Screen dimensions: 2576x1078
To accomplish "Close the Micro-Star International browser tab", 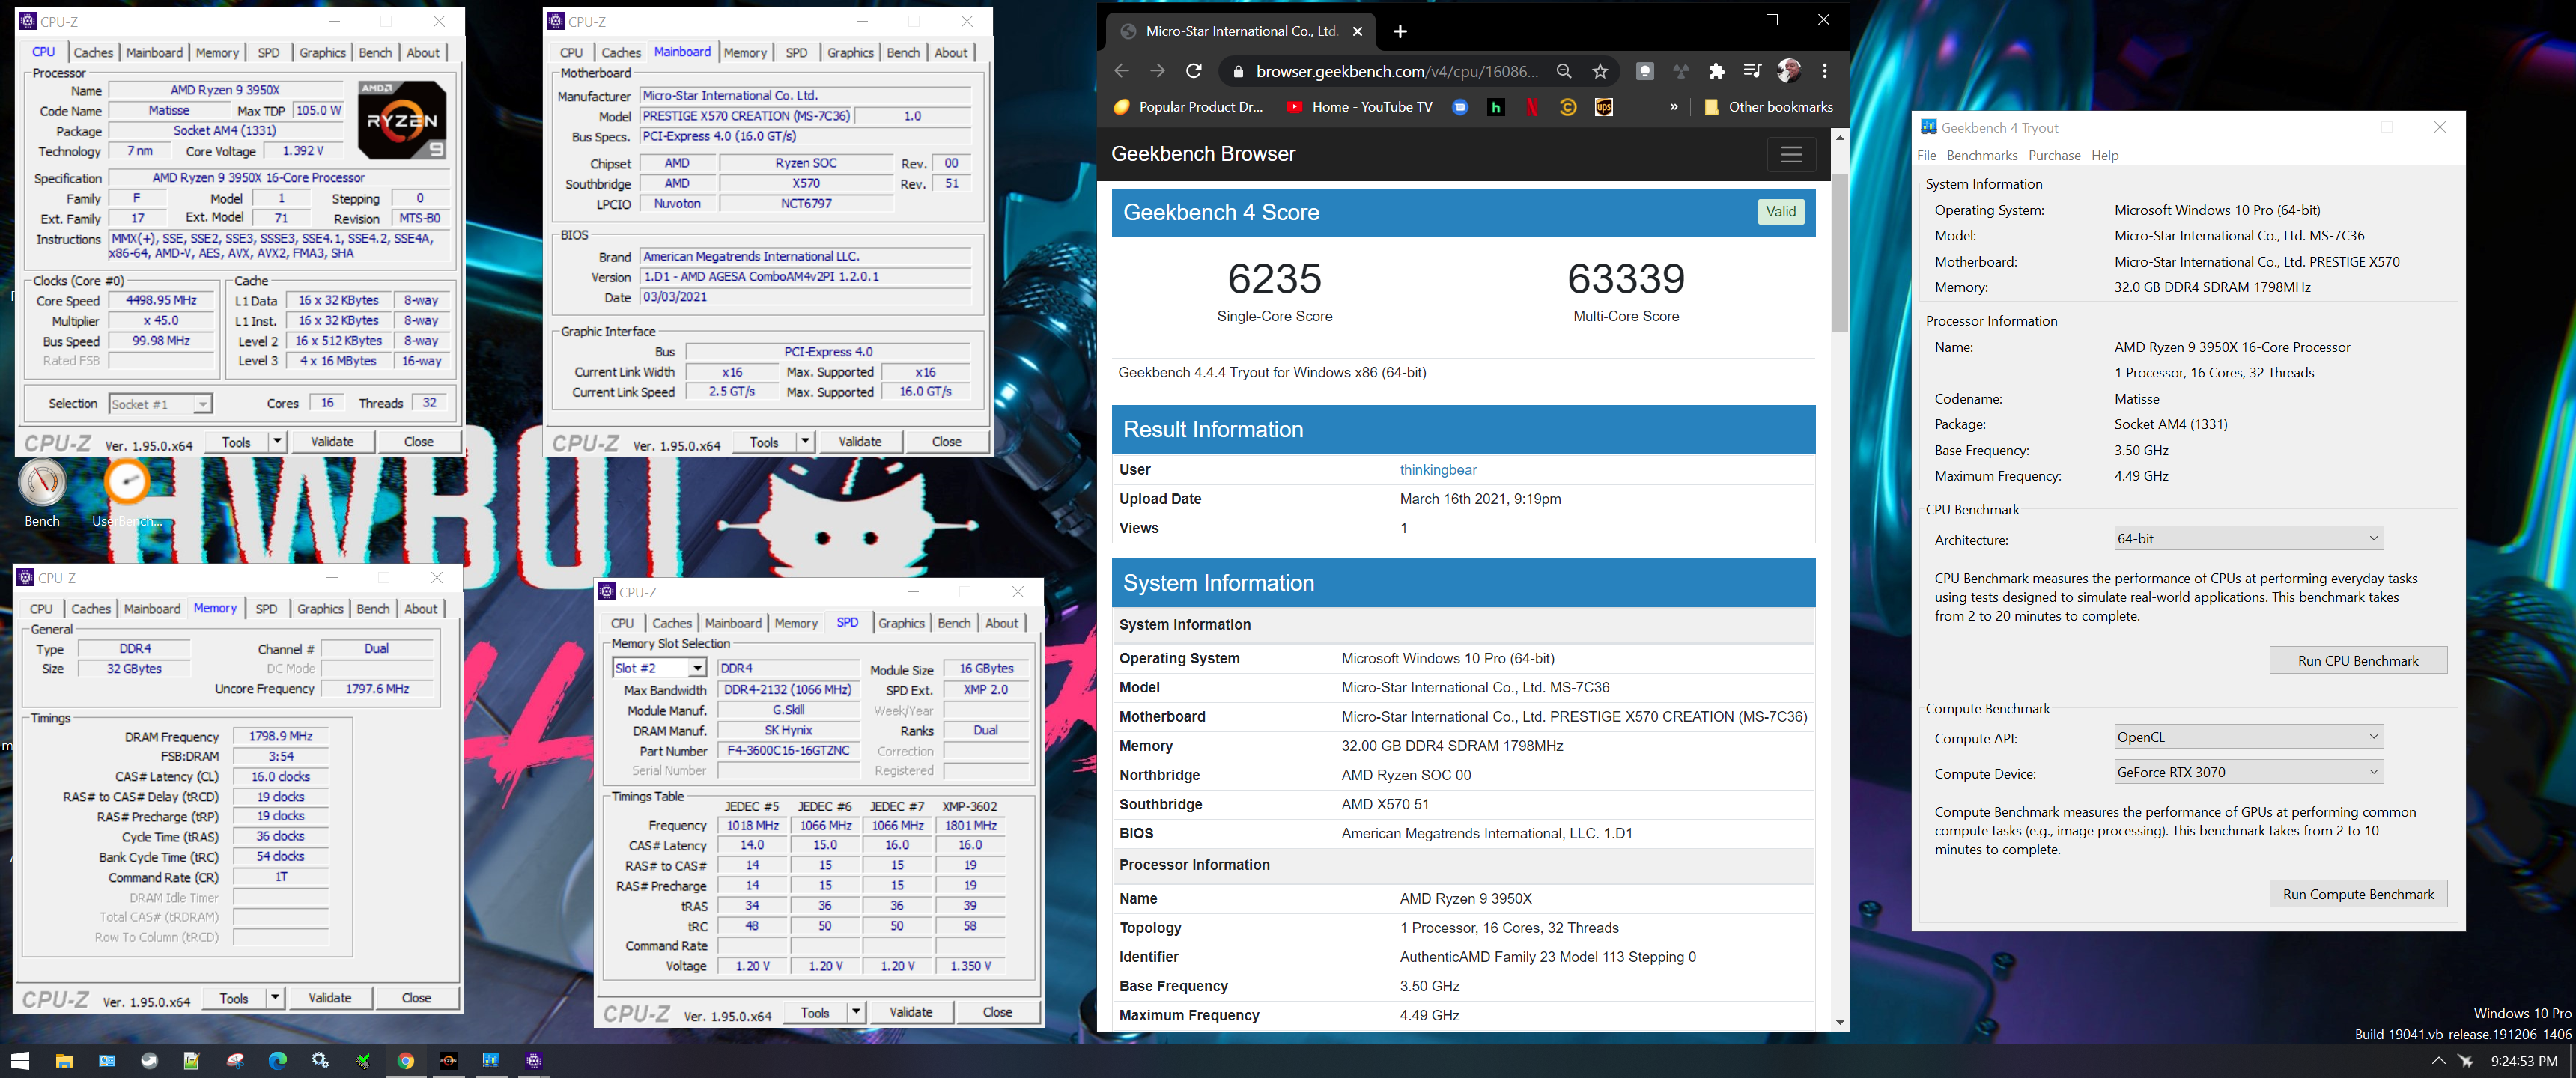I will click(1357, 32).
